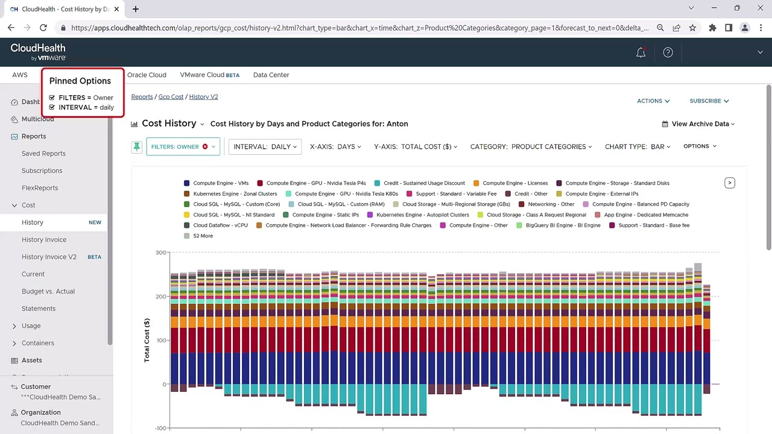
Task: Toggle Cloud Dataflow - vCPU legend series
Action: pyautogui.click(x=216, y=225)
